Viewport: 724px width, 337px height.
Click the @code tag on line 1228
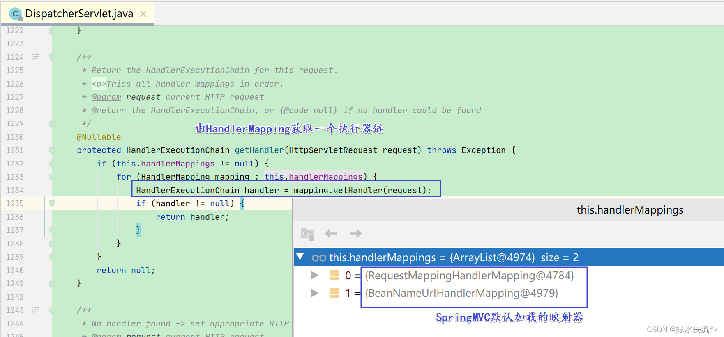(296, 111)
